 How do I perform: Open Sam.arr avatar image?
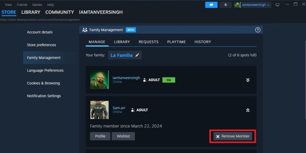point(99,110)
